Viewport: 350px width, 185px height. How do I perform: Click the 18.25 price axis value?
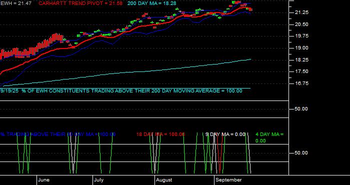[x=302, y=60]
